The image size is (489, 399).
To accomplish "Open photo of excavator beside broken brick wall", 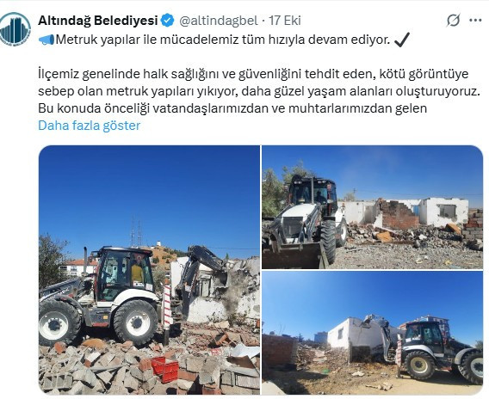I will click(x=373, y=207).
